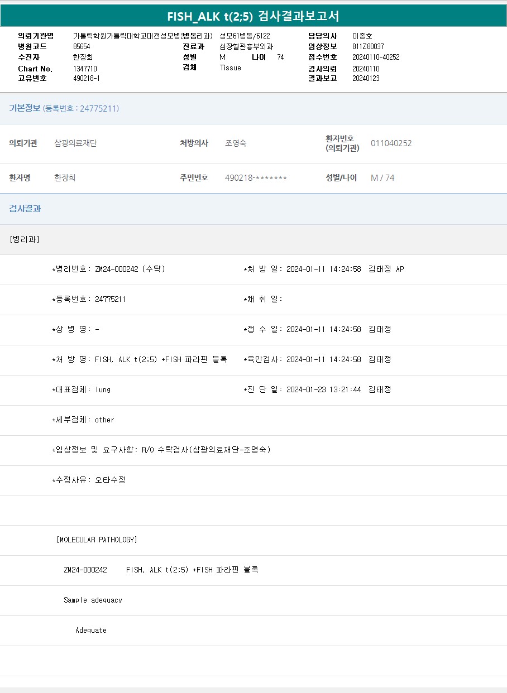This screenshot has width=507, height=693.
Task: Click the 환자번호 value 011040252
Action: point(391,143)
